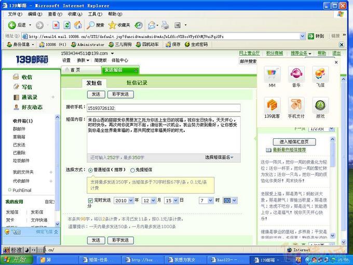Open 网上营业厅 link
The height and width of the screenshot is (265, 353).
[249, 53]
